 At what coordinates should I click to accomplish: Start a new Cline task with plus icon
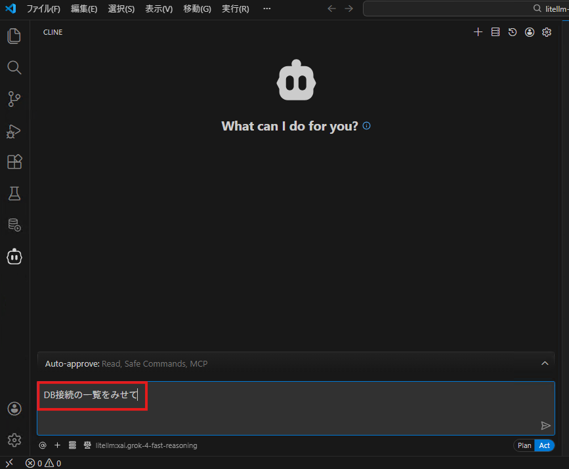[x=478, y=32]
